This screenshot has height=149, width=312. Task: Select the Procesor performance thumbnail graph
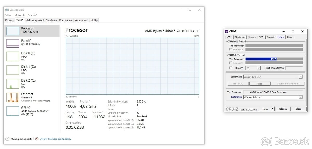click(13, 31)
